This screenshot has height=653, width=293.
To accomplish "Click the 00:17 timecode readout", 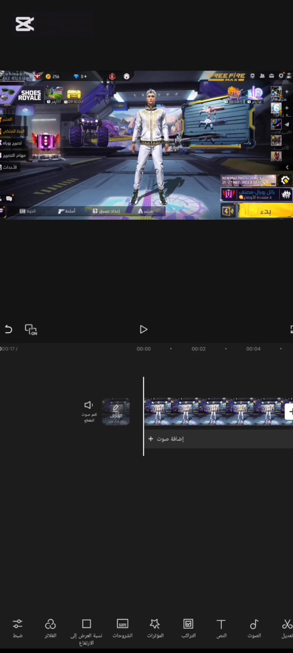I will (x=8, y=349).
